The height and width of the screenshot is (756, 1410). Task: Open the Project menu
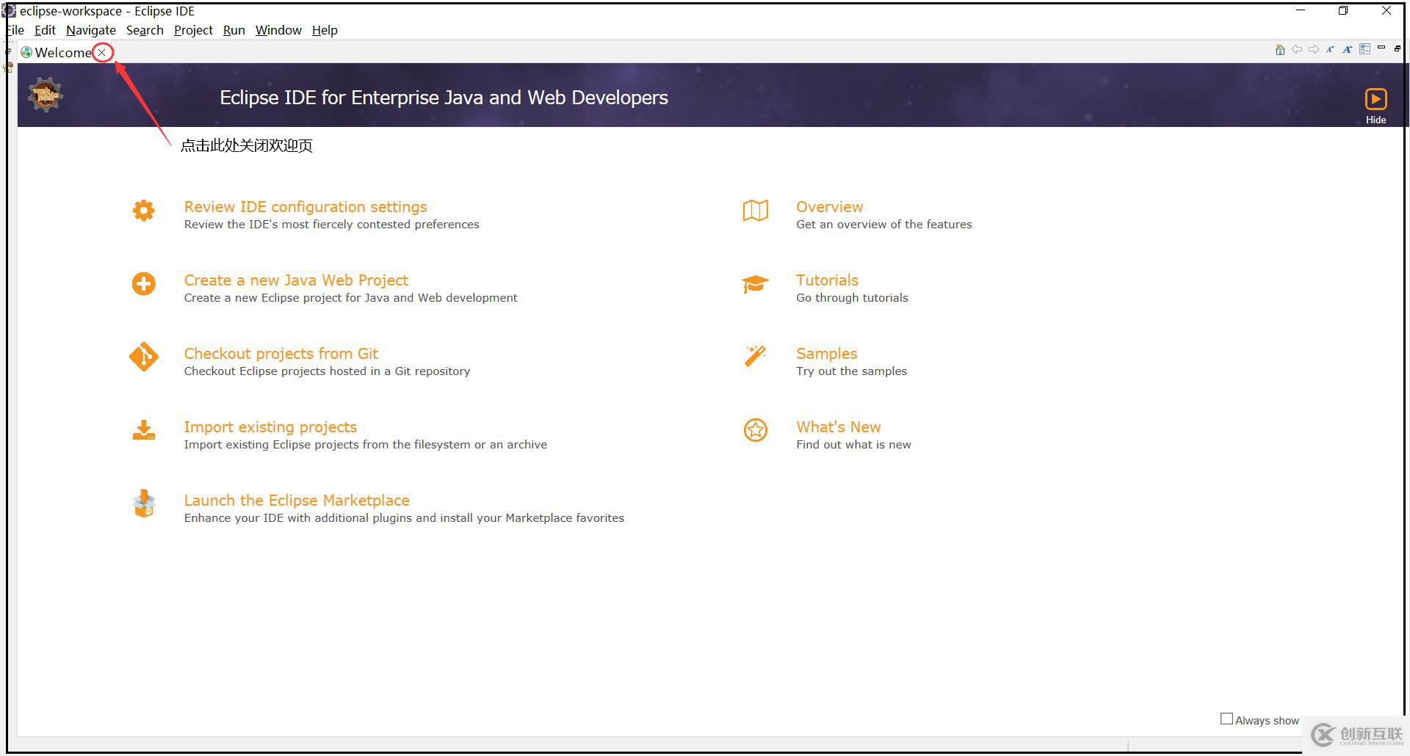point(193,30)
